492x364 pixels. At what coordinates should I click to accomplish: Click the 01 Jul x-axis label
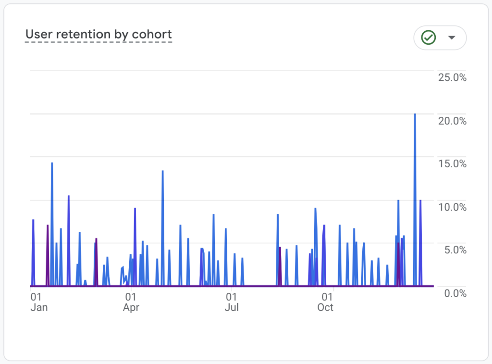point(232,301)
